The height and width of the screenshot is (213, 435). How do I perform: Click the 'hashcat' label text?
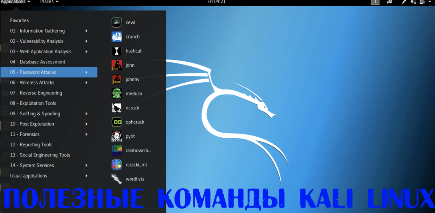click(x=134, y=51)
